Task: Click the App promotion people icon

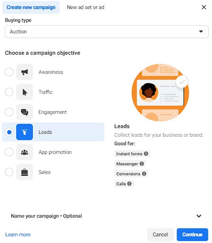Action: (x=24, y=152)
